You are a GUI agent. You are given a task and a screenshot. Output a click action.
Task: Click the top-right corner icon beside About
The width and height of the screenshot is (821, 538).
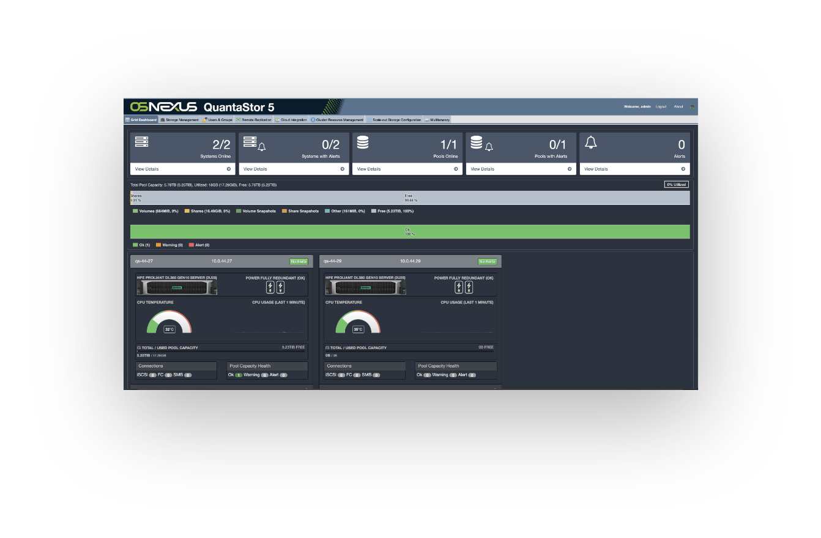693,107
